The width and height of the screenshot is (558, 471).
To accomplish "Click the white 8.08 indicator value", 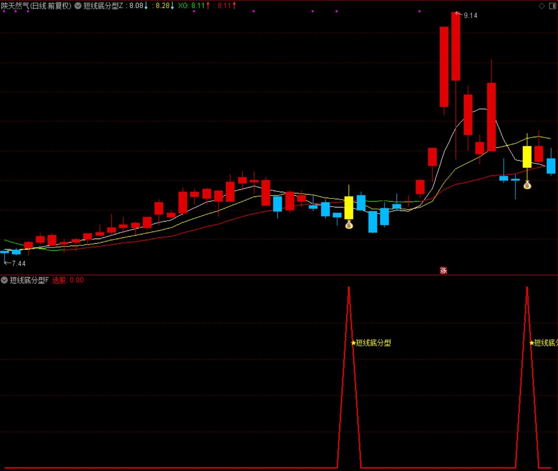I will 136,6.
